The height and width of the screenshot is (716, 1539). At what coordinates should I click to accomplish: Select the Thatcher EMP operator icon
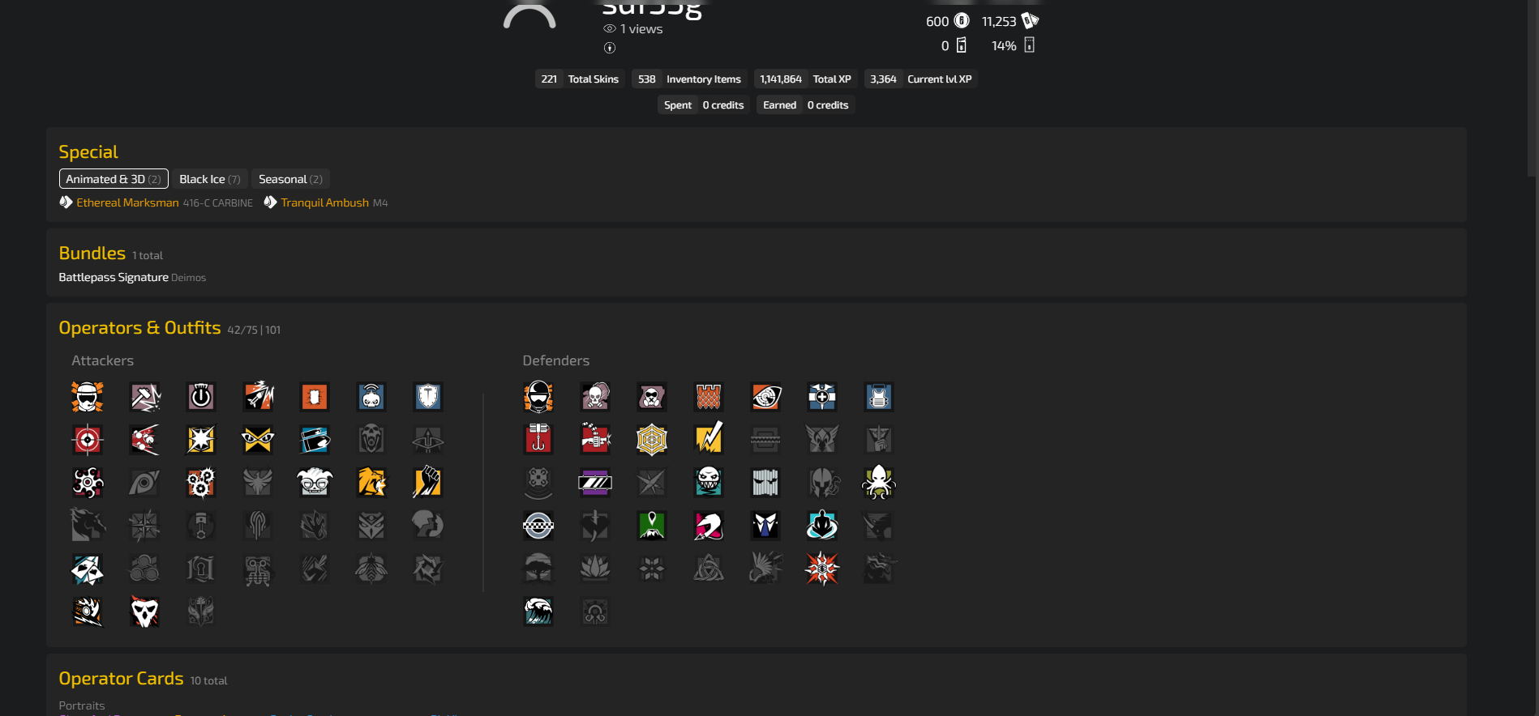point(201,397)
